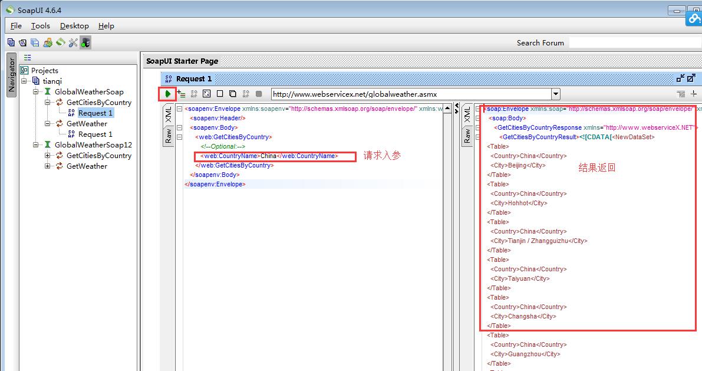Click the GetCitiesByCountryResponse line in response
The width and height of the screenshot is (702, 371).
point(595,128)
